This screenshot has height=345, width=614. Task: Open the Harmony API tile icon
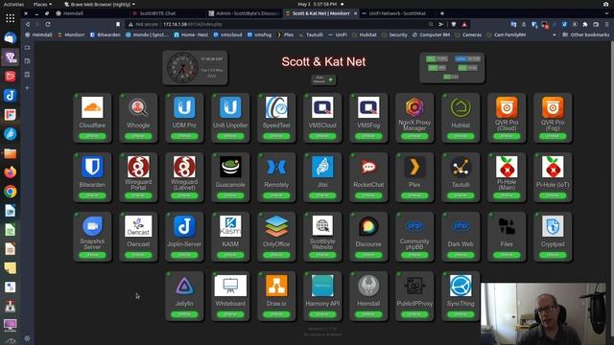click(322, 286)
